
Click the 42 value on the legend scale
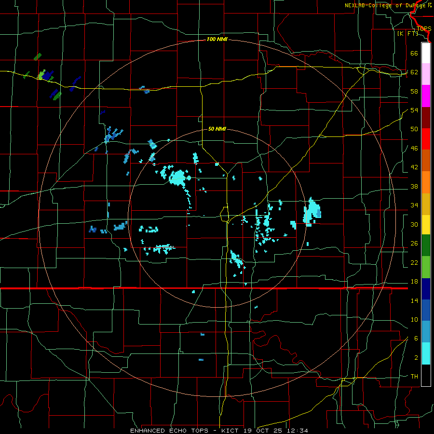[x=414, y=167]
